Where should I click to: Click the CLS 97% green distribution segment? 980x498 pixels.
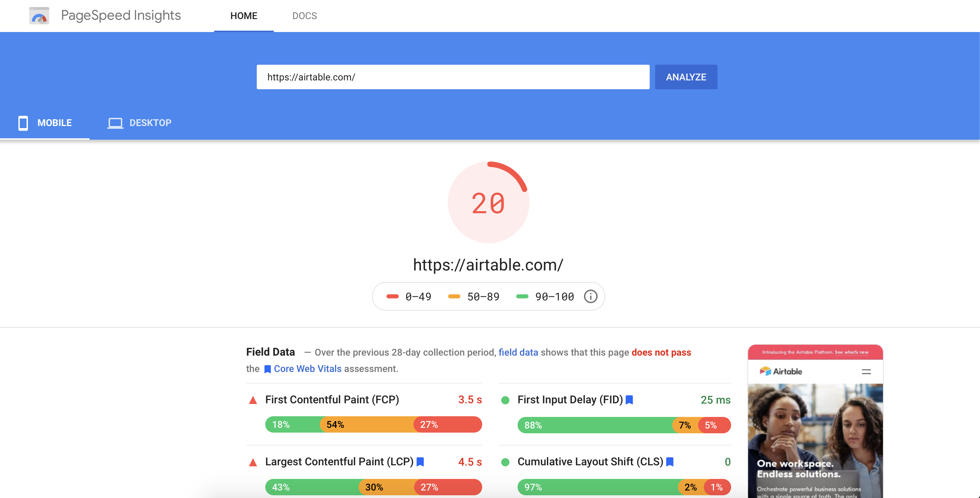coord(598,487)
